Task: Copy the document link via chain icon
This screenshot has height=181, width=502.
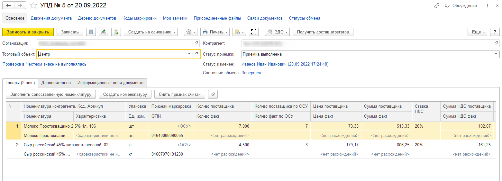Action: tap(437, 5)
